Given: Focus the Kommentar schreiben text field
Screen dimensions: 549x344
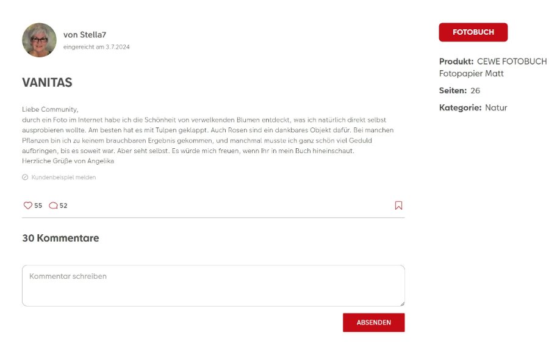Looking at the screenshot, I should coord(213,285).
